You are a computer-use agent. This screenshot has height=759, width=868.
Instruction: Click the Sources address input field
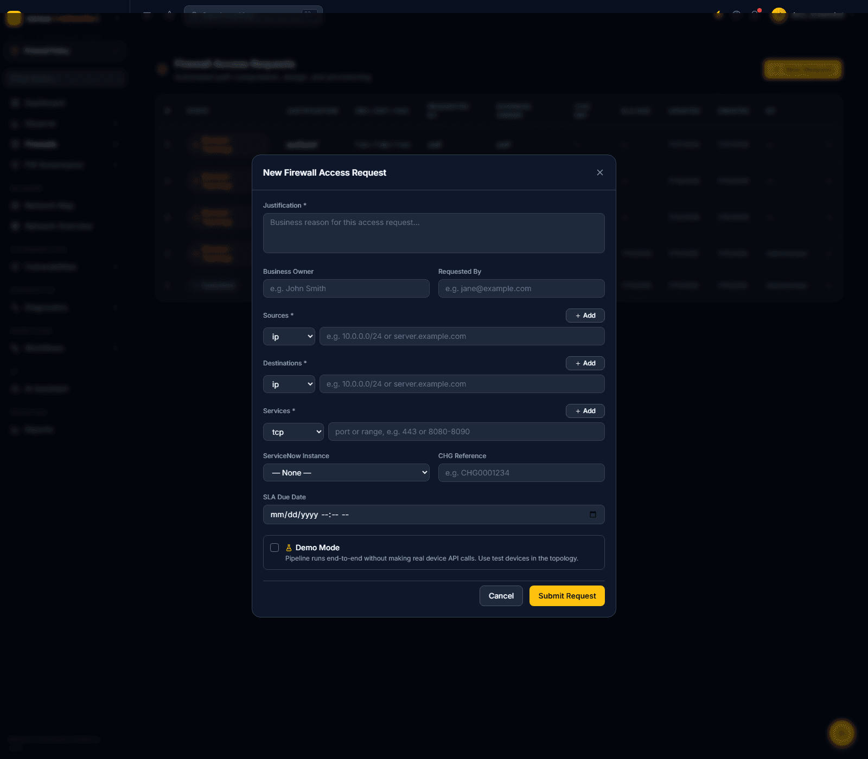462,336
